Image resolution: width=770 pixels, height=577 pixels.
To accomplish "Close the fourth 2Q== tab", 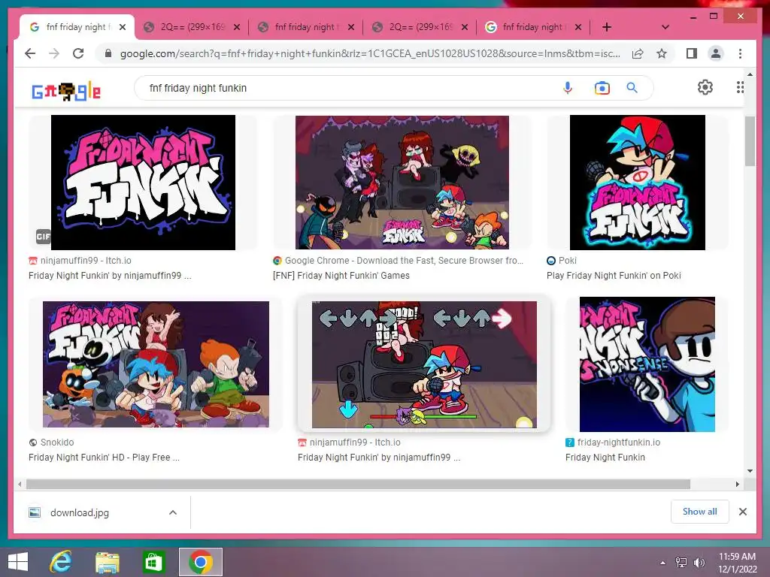I will click(465, 27).
